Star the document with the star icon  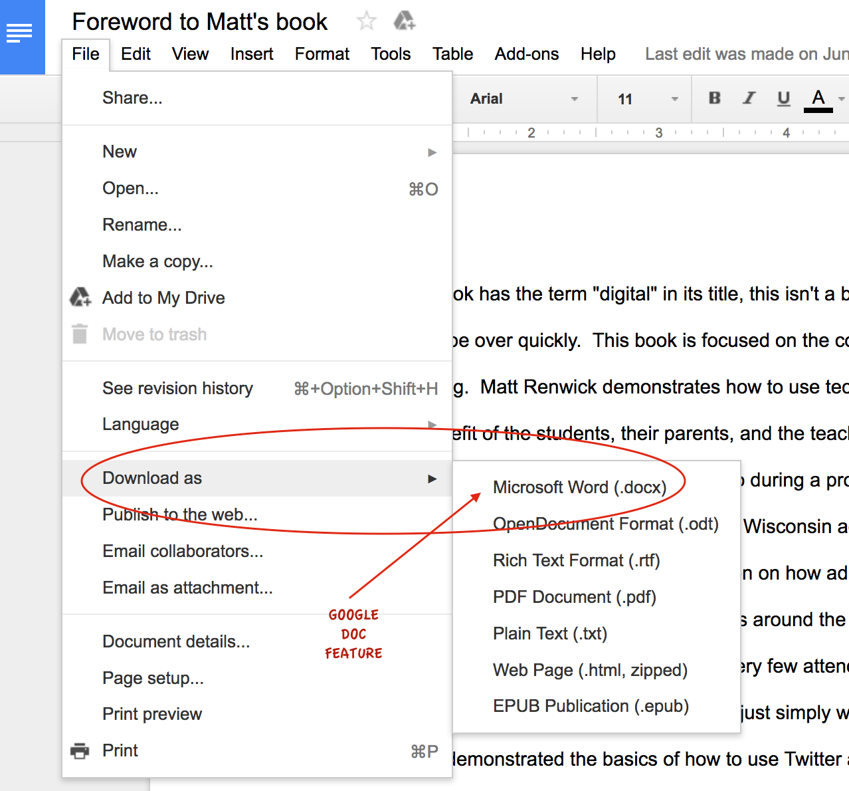pyautogui.click(x=366, y=21)
